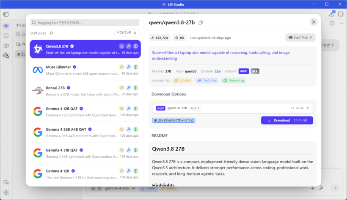Close the model discovery dialog
Viewport: 347px width, 200px height.
(314, 22)
